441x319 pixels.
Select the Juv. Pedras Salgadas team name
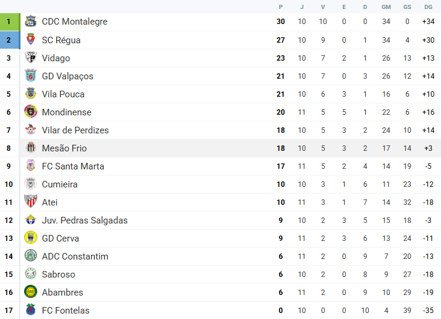(84, 220)
